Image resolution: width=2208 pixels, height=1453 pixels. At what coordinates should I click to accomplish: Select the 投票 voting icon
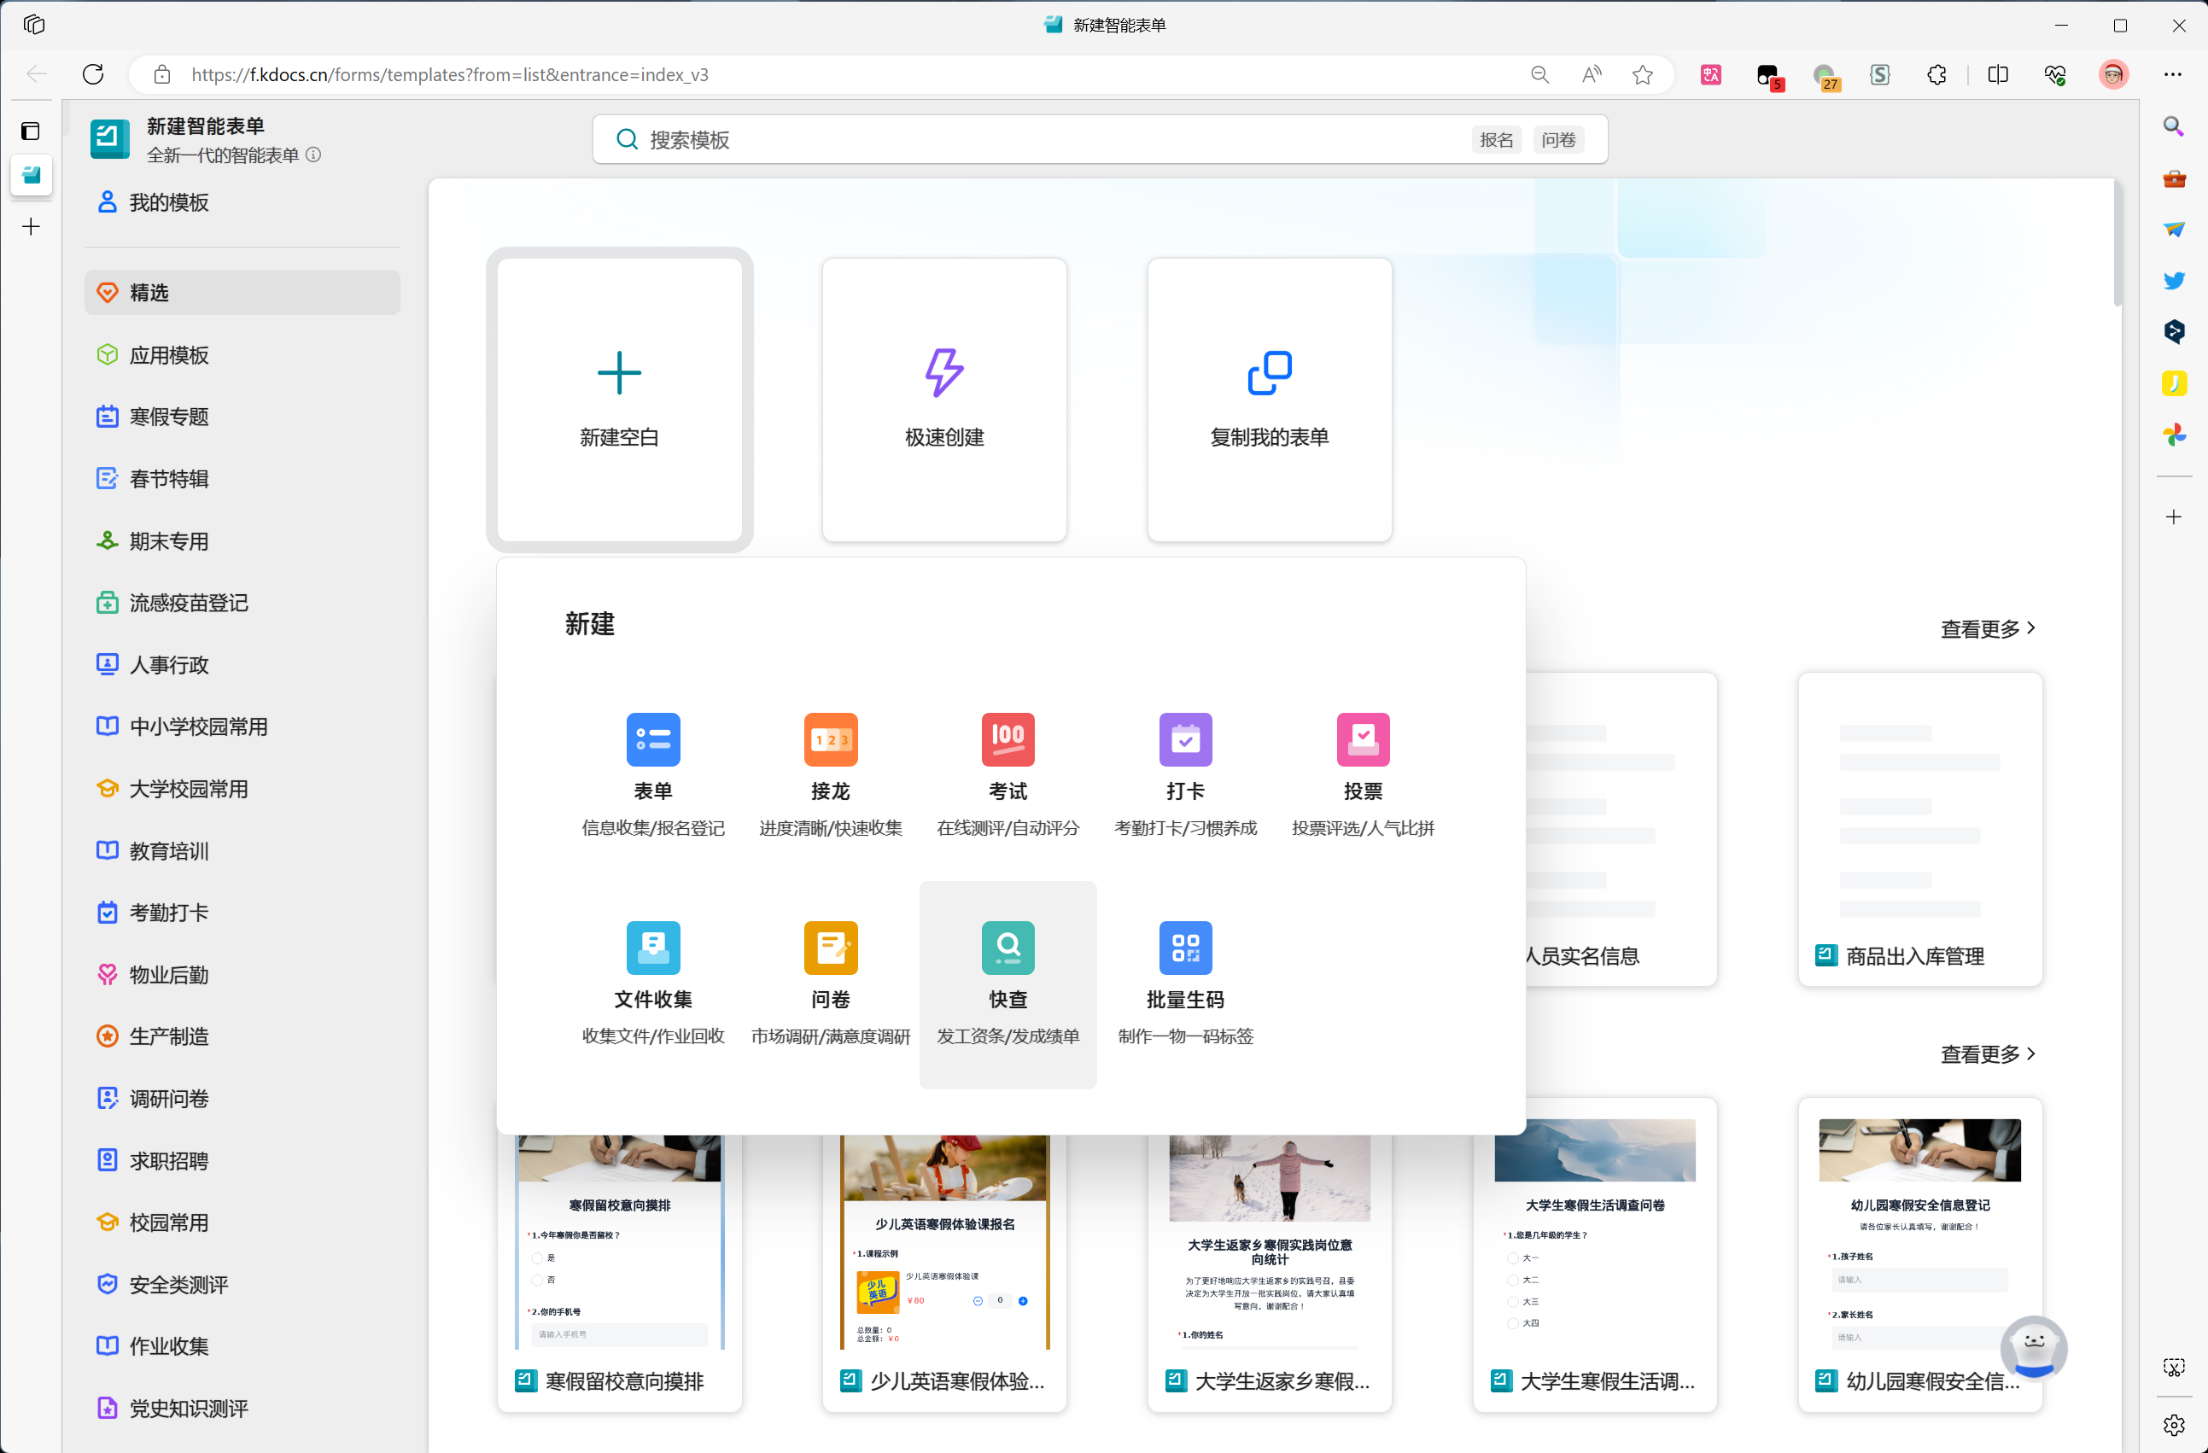click(1362, 739)
